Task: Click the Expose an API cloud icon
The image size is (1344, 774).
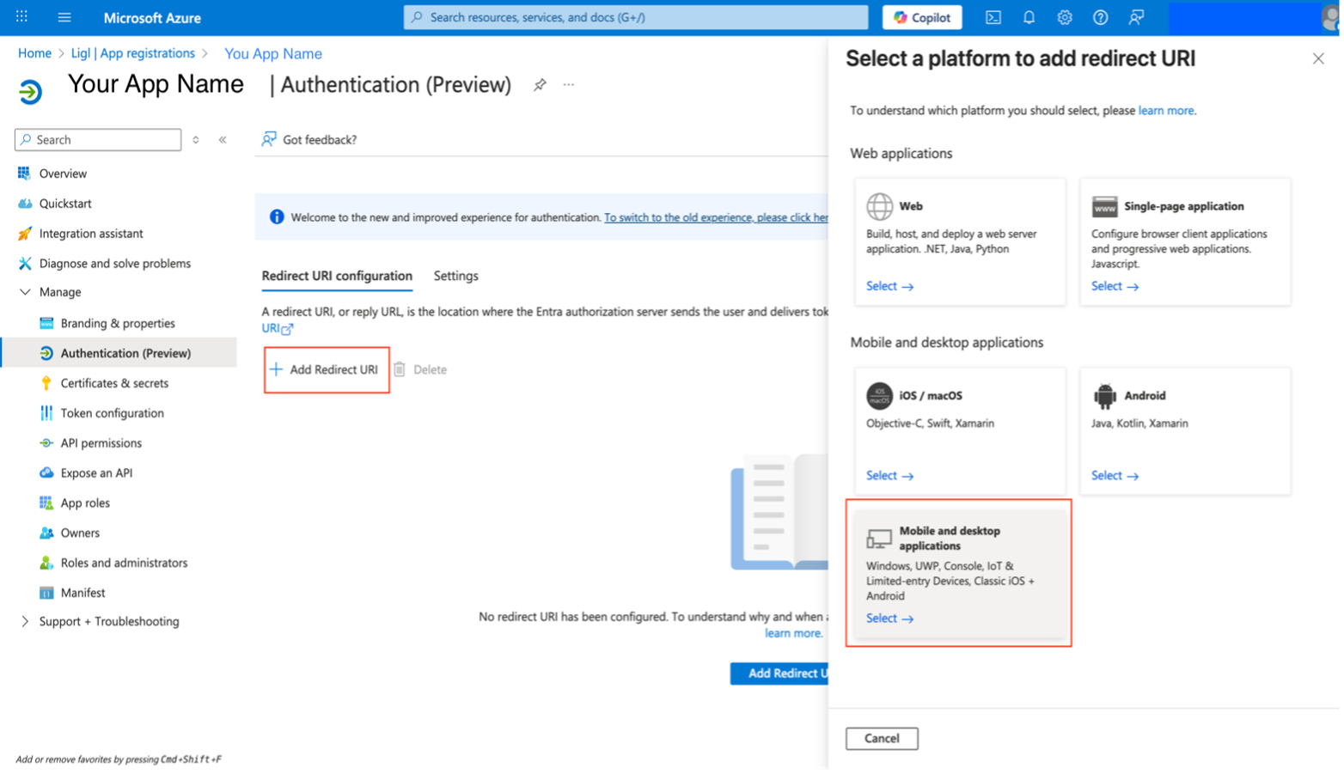Action: coord(46,473)
